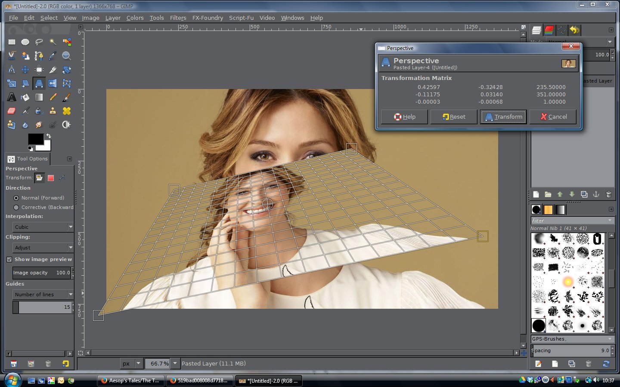Open the Layer menu
The image size is (620, 387).
(113, 18)
